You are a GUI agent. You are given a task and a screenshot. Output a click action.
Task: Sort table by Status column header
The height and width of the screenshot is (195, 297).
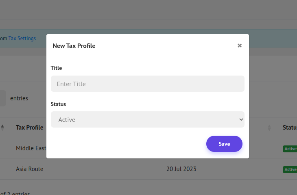pos(289,128)
